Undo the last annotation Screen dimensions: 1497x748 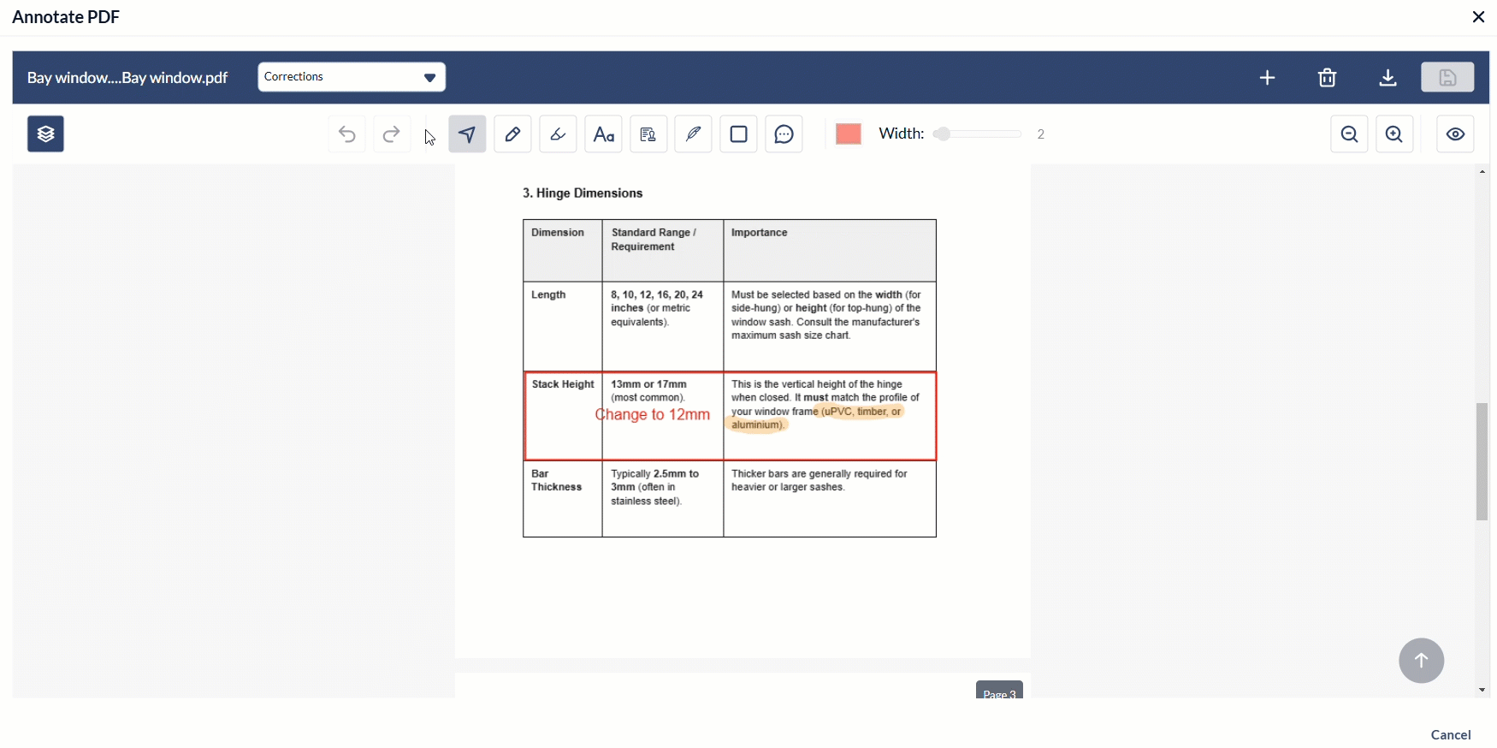[x=347, y=134]
